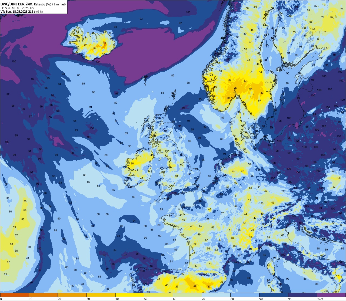Select the 95–99.9 indigo legend swatch

pyautogui.click(x=302, y=295)
